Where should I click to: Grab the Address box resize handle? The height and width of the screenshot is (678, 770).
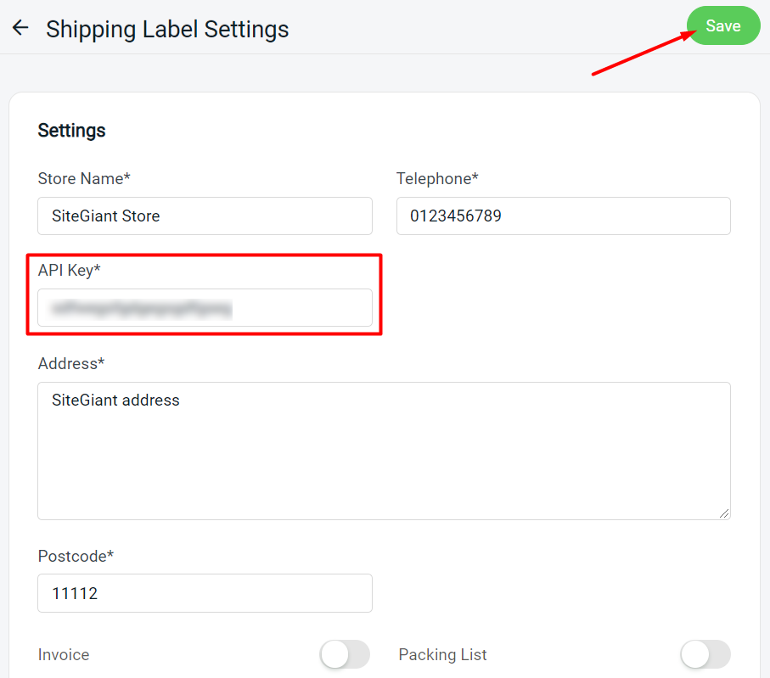[x=725, y=513]
